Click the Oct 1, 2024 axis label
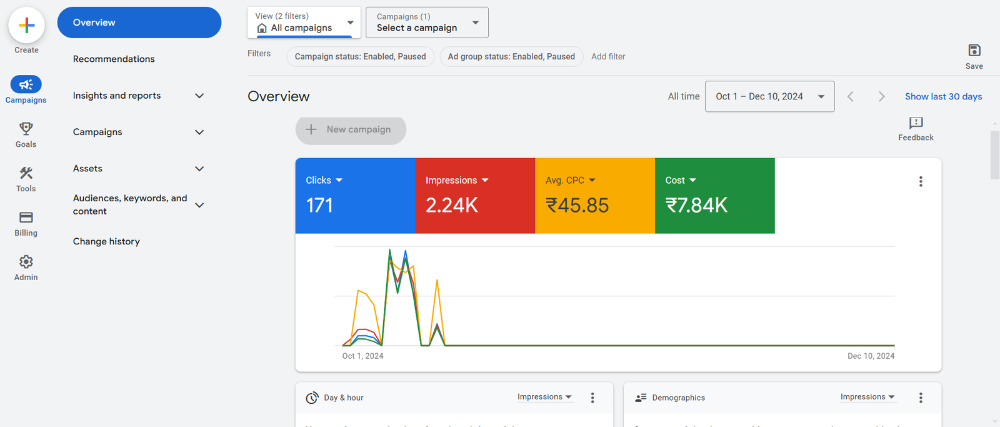This screenshot has height=427, width=1000. (362, 356)
